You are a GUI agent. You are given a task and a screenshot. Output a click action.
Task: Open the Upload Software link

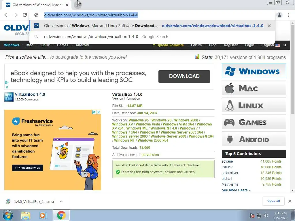click(168, 45)
